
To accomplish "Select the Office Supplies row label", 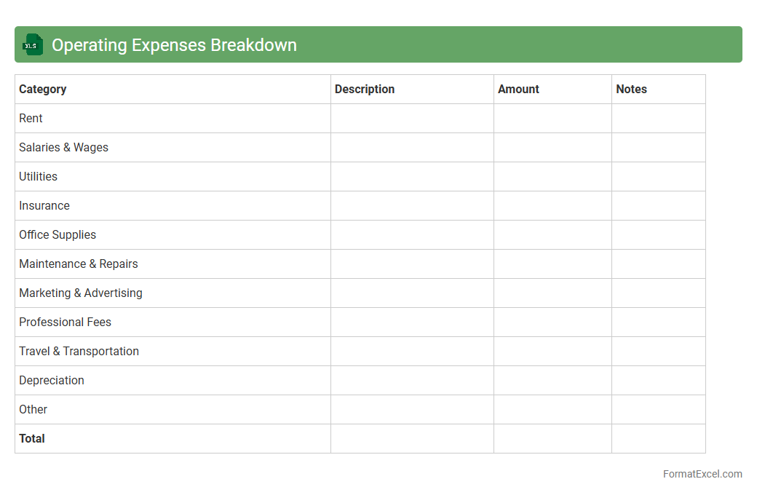I will 58,235.
